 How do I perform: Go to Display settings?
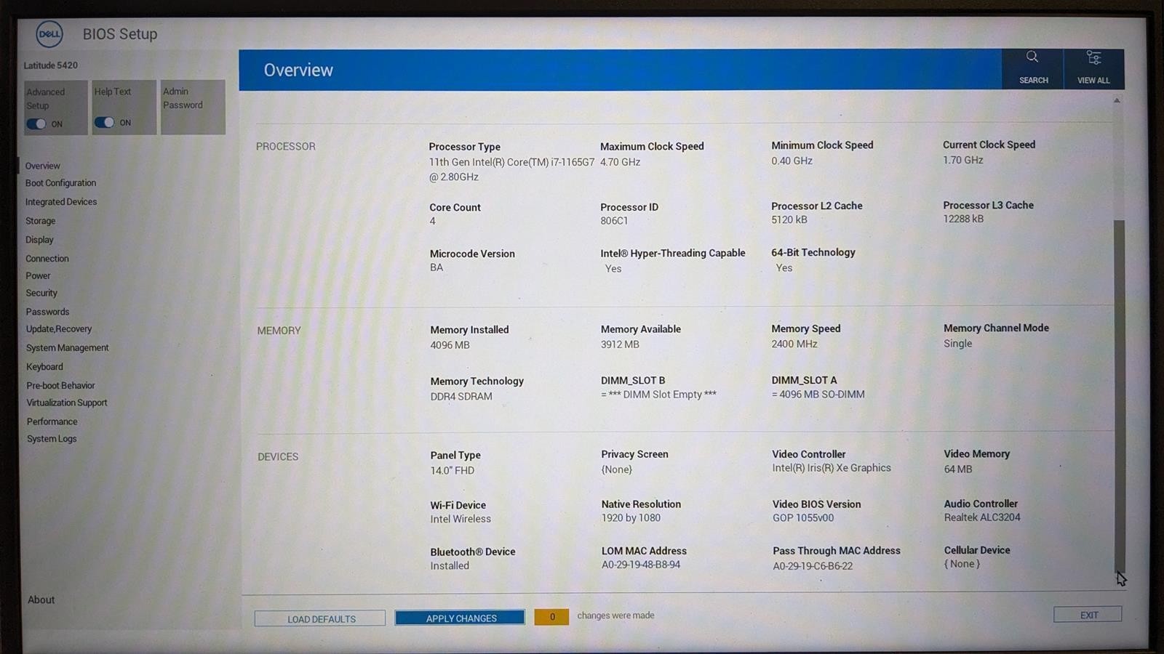pos(40,240)
